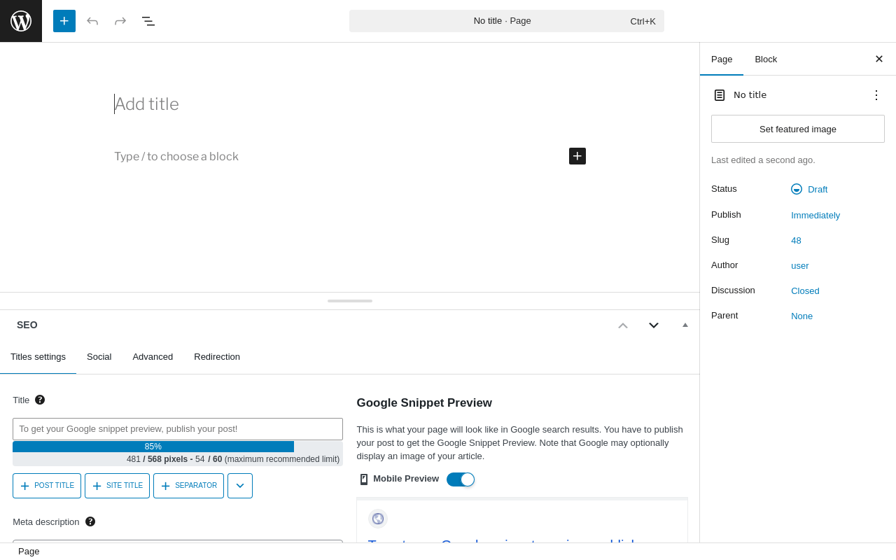This screenshot has height=560, width=896.
Task: Open the block inserter plus button
Action: 64,21
